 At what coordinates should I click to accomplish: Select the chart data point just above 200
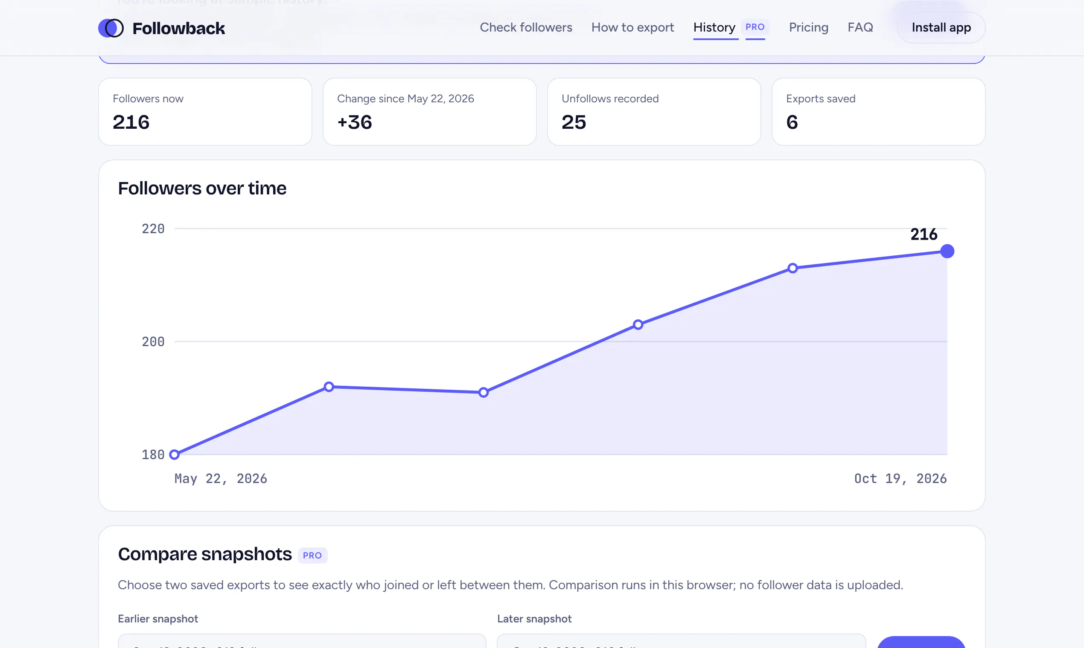[638, 324]
